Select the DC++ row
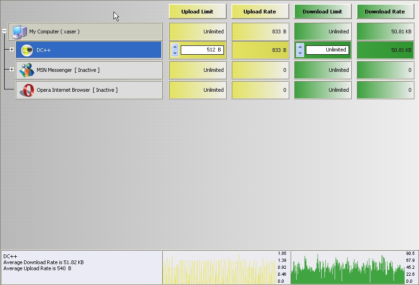The image size is (419, 285). coord(89,50)
